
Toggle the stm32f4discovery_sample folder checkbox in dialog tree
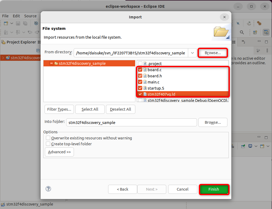click(51, 63)
